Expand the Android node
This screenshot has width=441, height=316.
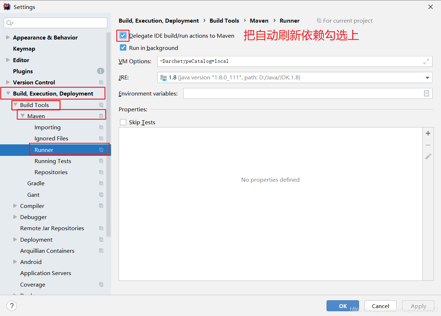point(15,262)
